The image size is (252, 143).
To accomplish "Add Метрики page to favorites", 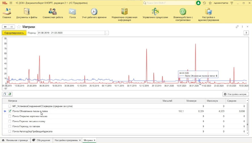I will pyautogui.click(x=19, y=27).
